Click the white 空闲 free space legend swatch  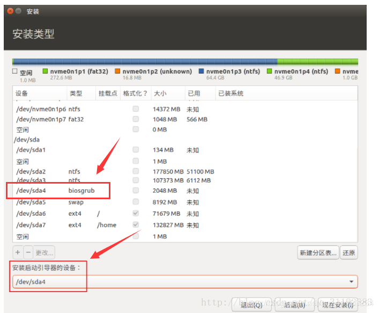coord(15,71)
